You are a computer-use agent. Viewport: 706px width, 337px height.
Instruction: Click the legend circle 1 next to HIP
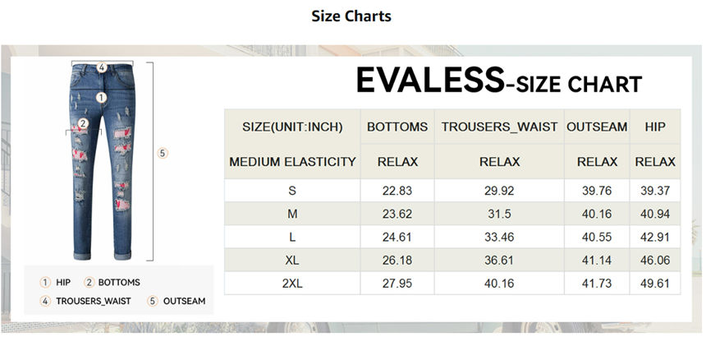click(46, 283)
